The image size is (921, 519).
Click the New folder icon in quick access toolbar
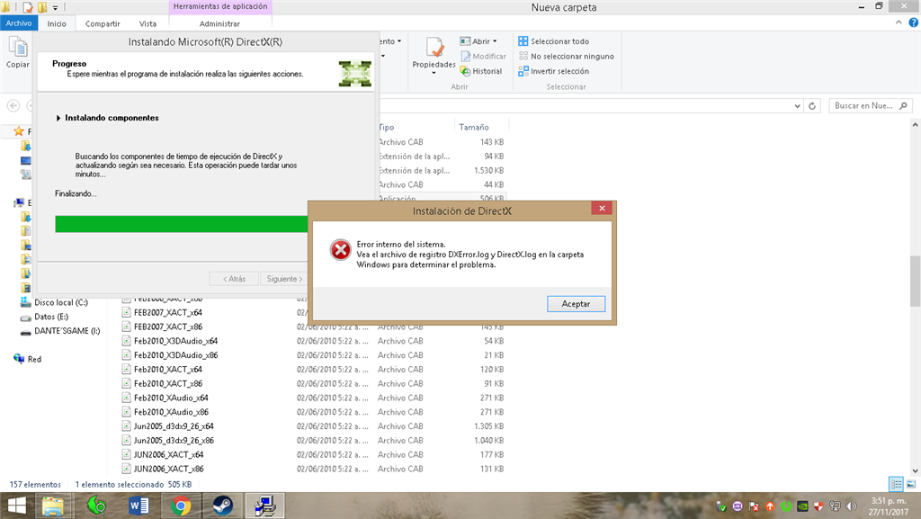click(x=42, y=7)
